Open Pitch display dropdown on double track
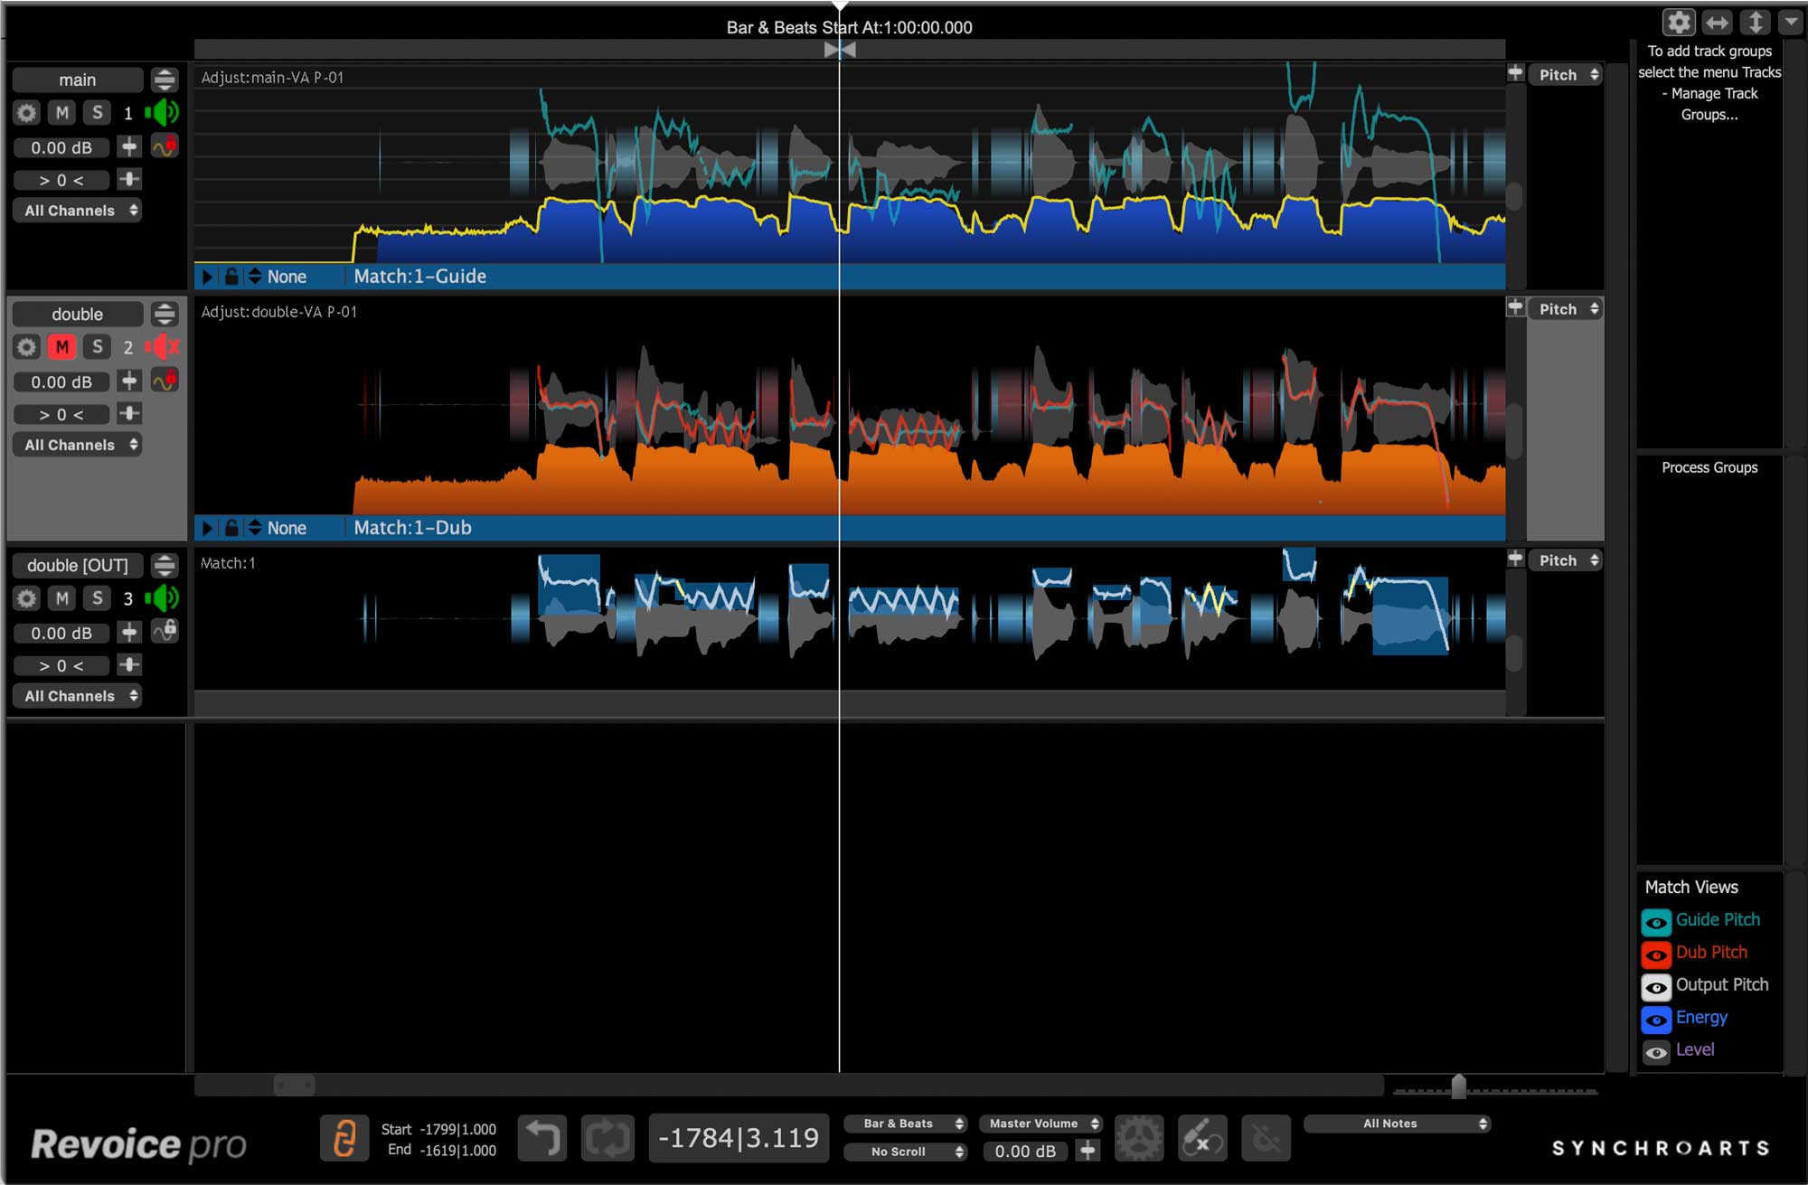The width and height of the screenshot is (1808, 1185). [x=1567, y=309]
